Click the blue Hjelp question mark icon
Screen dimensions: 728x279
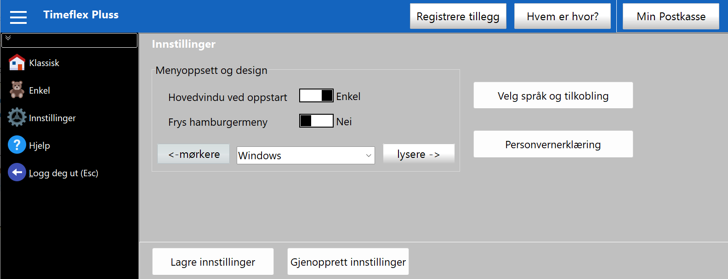17,145
